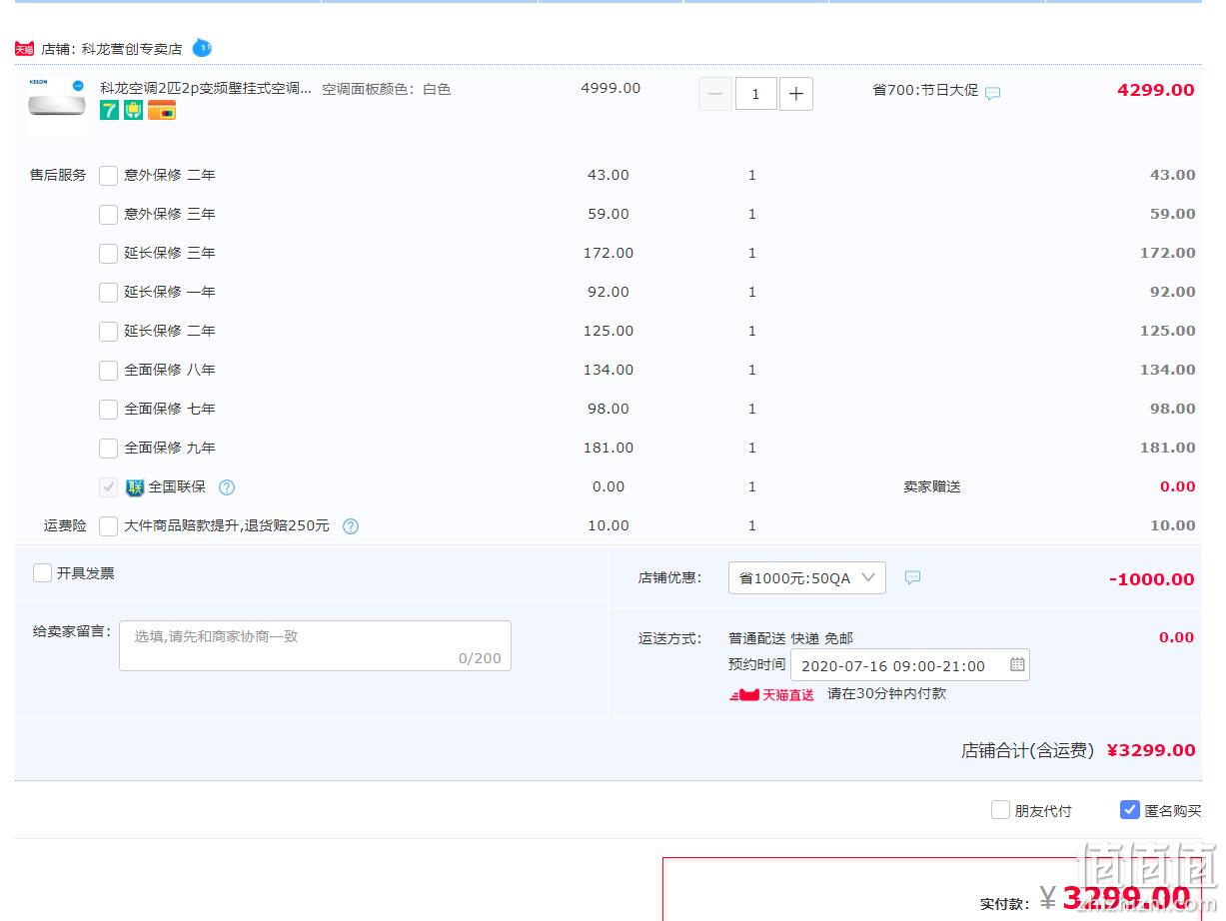Image resolution: width=1226 pixels, height=921 pixels.
Task: Open the blue Wangwang chat icon
Action: 202,47
